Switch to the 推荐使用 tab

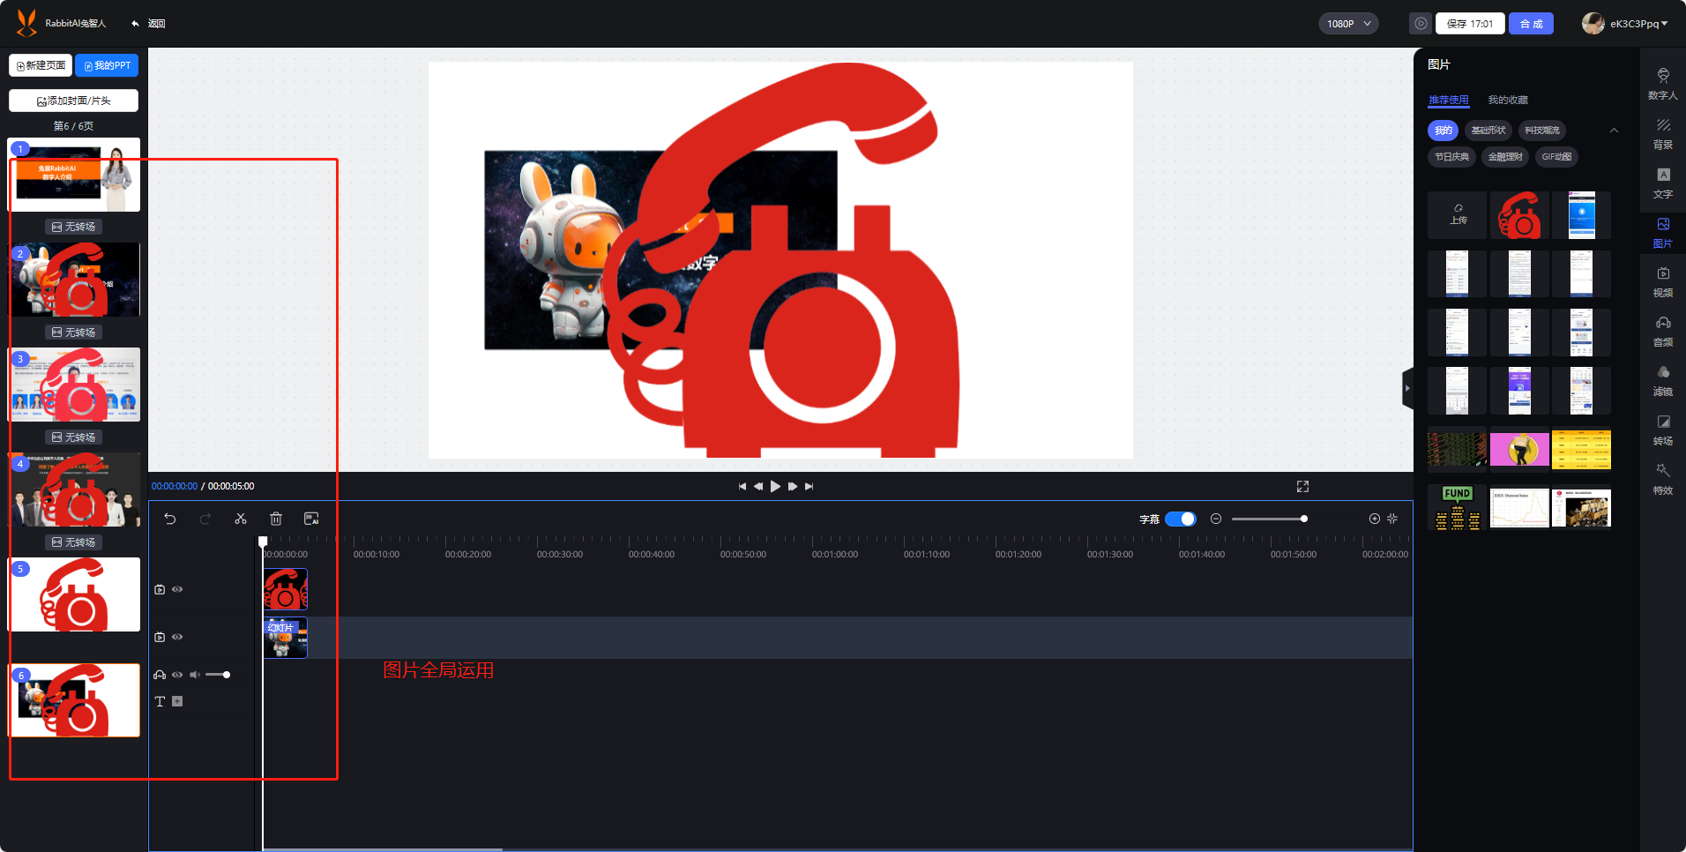point(1449,100)
